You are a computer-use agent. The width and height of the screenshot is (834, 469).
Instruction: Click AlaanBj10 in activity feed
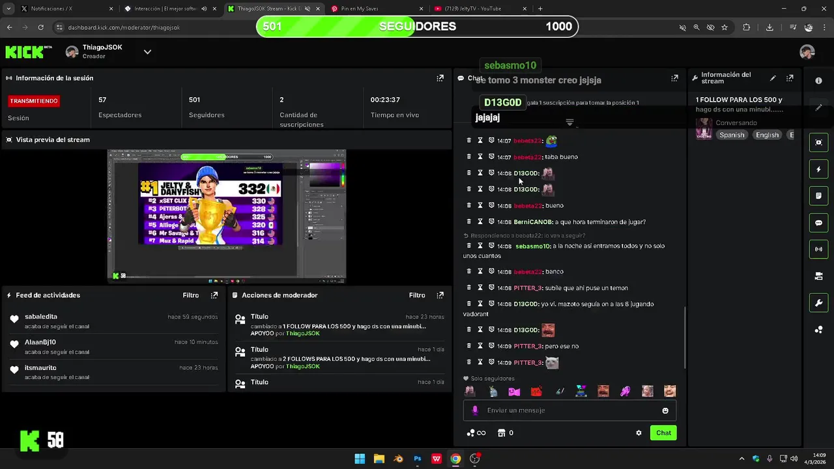tap(40, 342)
